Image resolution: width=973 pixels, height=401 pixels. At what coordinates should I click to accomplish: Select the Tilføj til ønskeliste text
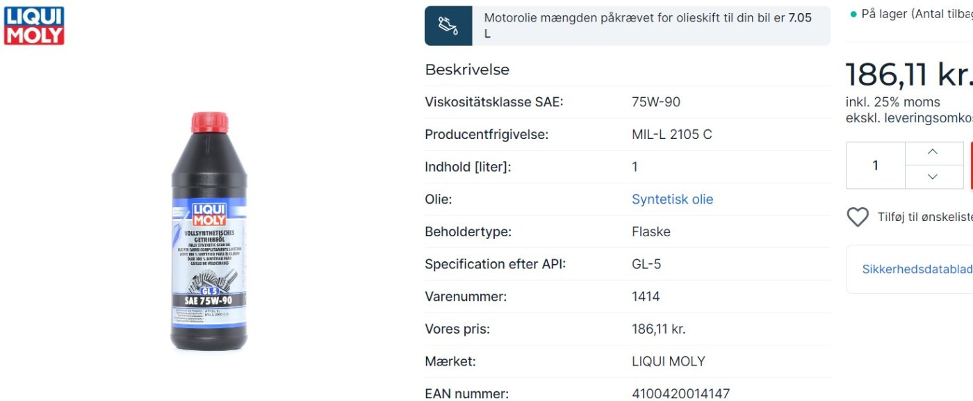pyautogui.click(x=925, y=217)
